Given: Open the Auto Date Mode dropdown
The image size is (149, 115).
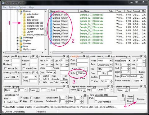Looking at the screenshot, I should tap(105, 61).
